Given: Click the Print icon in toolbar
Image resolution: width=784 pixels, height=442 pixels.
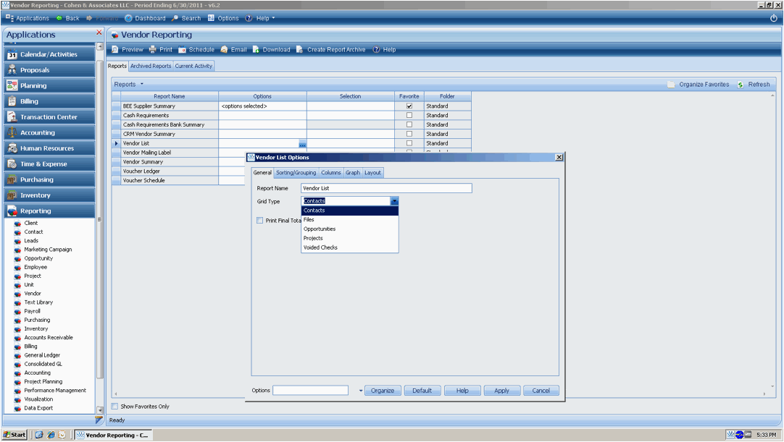Looking at the screenshot, I should tap(153, 50).
